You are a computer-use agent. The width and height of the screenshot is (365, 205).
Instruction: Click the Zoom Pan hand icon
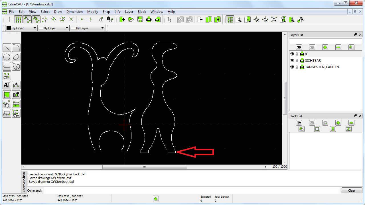(301, 19)
